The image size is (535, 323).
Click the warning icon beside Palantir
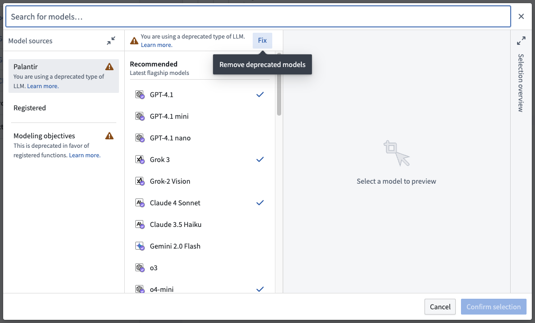point(109,66)
